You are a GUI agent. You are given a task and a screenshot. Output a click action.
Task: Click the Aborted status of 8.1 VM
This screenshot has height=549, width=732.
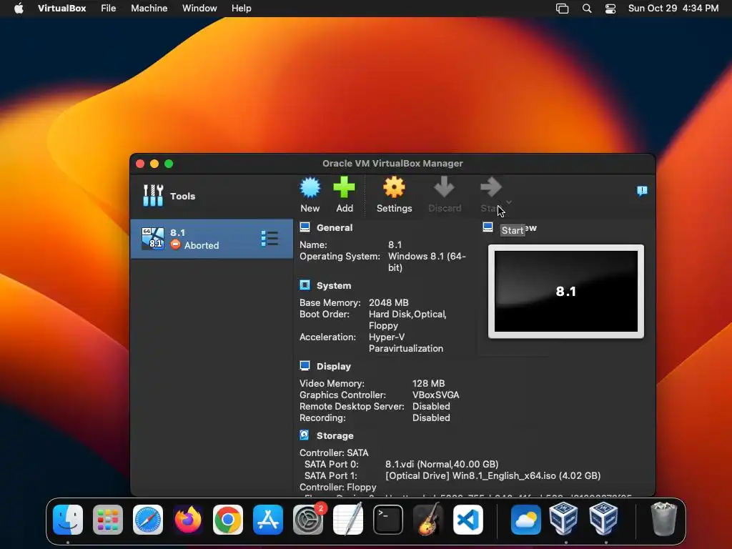[194, 244]
